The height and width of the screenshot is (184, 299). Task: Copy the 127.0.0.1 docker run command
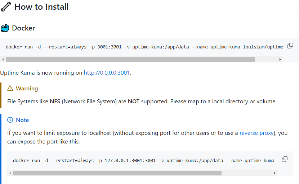click(x=284, y=159)
